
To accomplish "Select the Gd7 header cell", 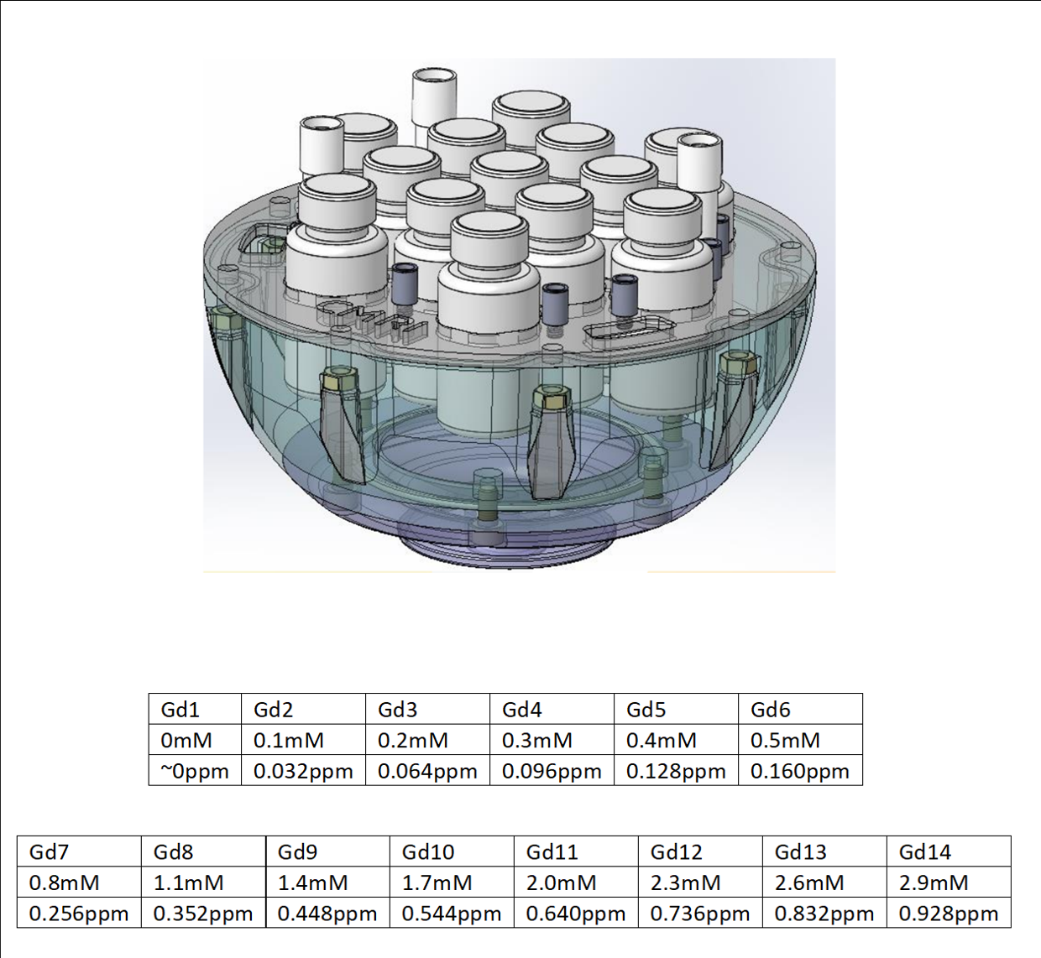I will point(79,852).
